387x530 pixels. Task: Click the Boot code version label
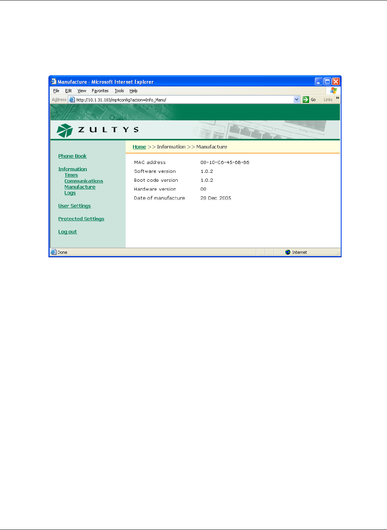[156, 180]
